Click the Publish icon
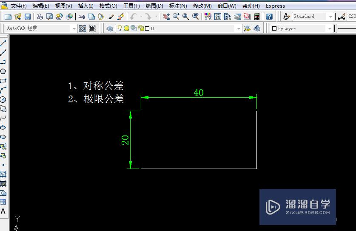 [x=59, y=17]
